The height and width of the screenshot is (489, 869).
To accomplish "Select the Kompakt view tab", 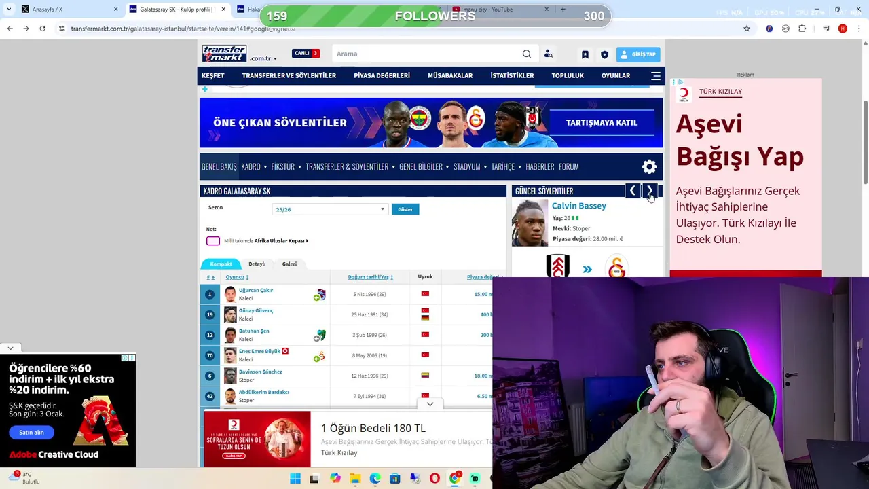I will click(x=221, y=264).
